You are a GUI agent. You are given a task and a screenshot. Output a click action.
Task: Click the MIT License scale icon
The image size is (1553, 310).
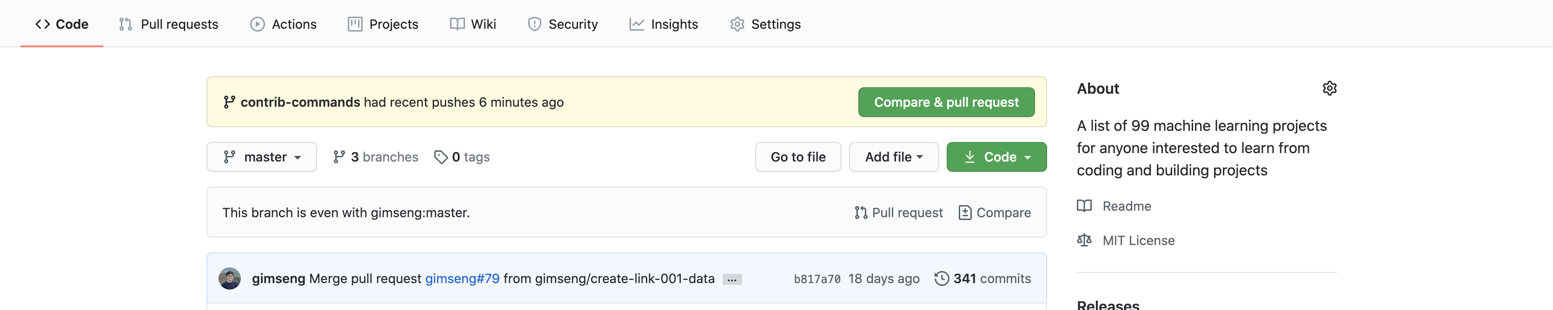(1084, 240)
